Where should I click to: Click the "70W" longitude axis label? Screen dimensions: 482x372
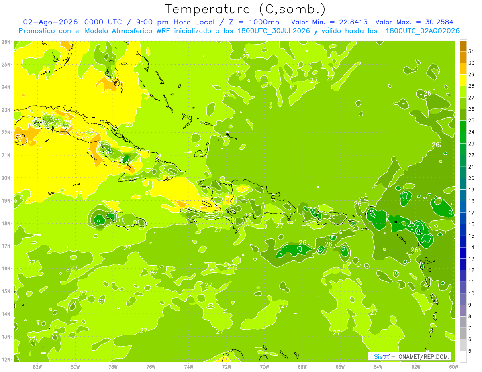tap(264, 366)
